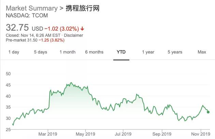Open the 1 month chart view
This screenshot has height=139, width=215.
[x=68, y=52]
